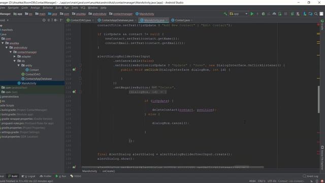This screenshot has width=325, height=183.
Task: Click the red error indicator at editor top right
Action: [318, 25]
